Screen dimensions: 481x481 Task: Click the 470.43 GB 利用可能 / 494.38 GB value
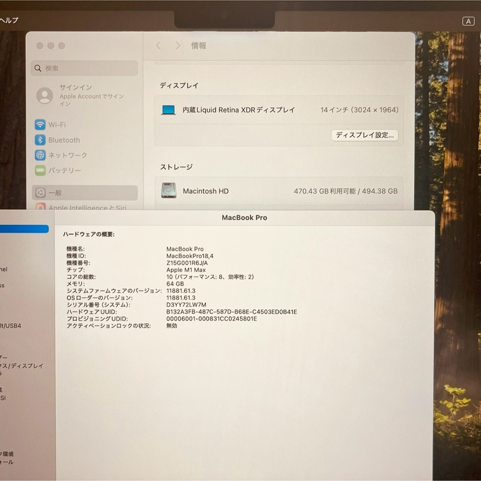pos(346,191)
